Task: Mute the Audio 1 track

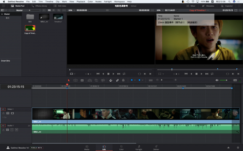Action: click(16, 130)
